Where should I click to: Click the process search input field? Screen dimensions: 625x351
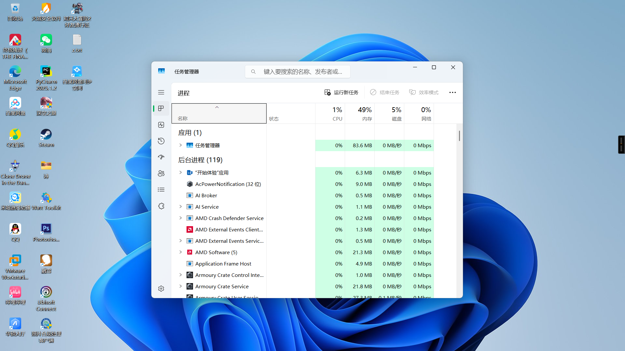point(303,71)
